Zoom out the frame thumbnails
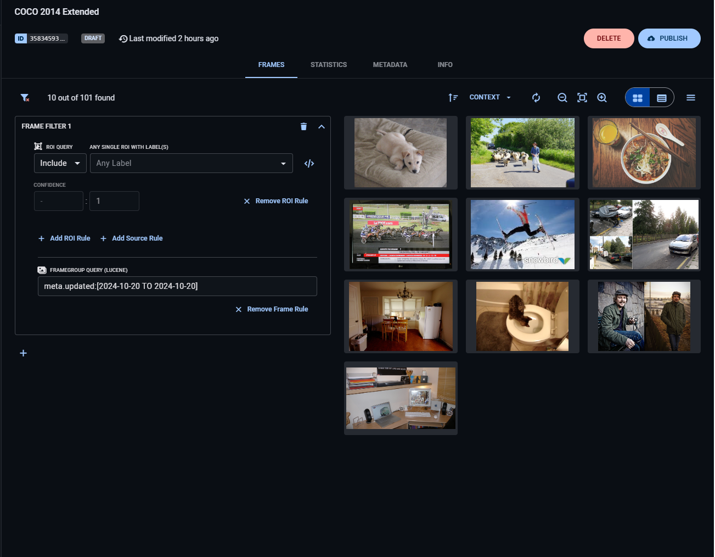The width and height of the screenshot is (715, 557). (562, 98)
